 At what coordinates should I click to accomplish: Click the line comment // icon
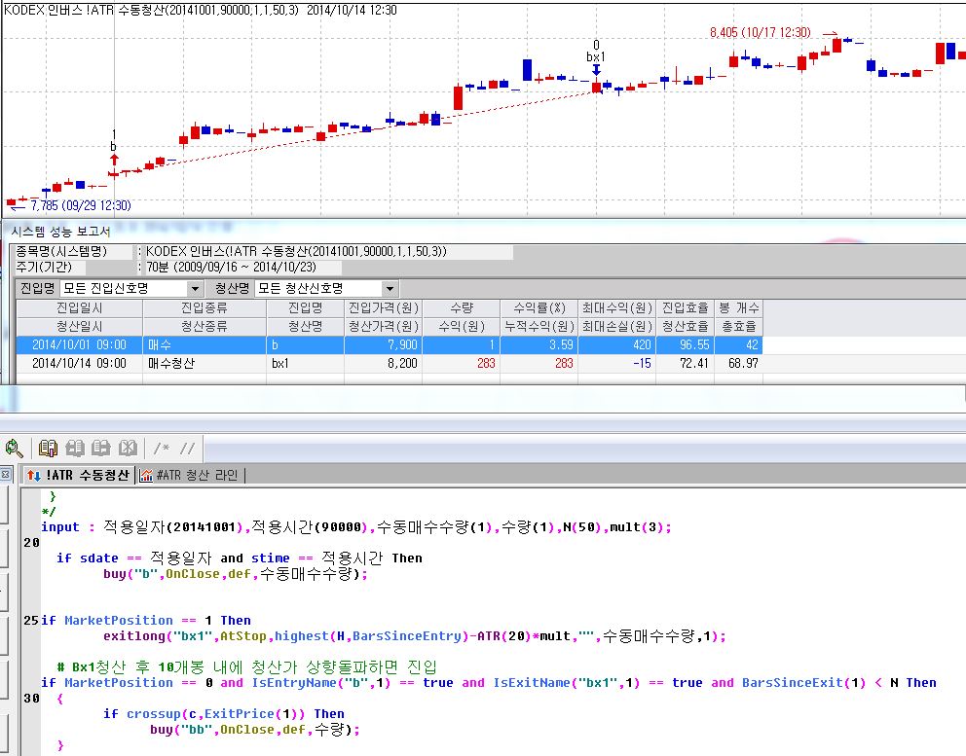(187, 449)
